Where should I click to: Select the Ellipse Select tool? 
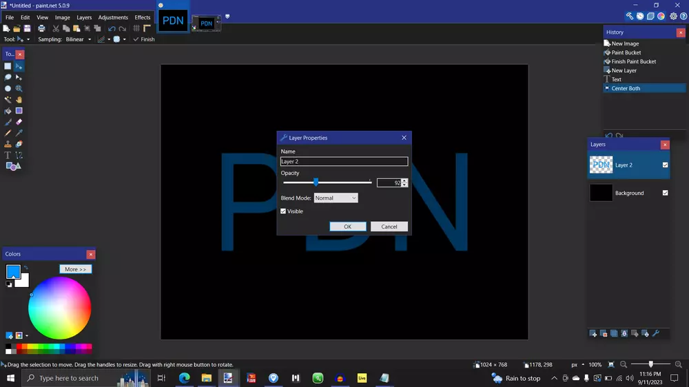click(x=8, y=88)
